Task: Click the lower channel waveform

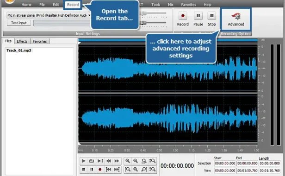Action: click(168, 118)
